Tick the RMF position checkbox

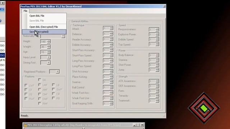(x=40, y=104)
